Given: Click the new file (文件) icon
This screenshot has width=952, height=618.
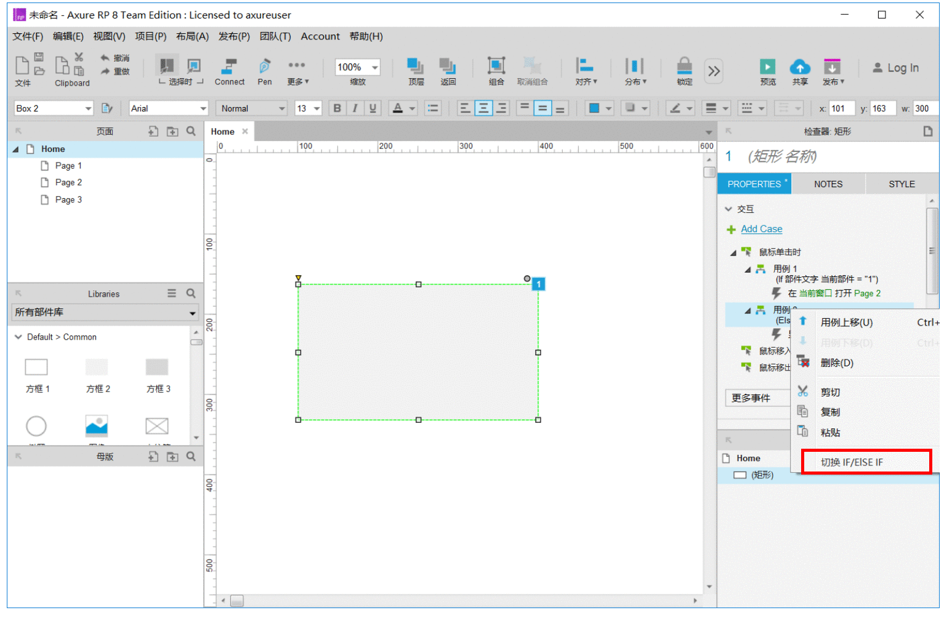Looking at the screenshot, I should 22,65.
